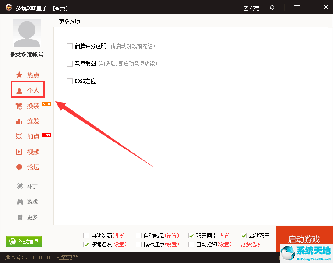Click the 视频 play icon
This screenshot has height=263, width=333.
(19, 152)
